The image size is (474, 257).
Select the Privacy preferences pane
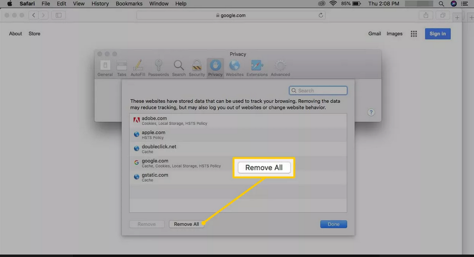[x=215, y=68]
